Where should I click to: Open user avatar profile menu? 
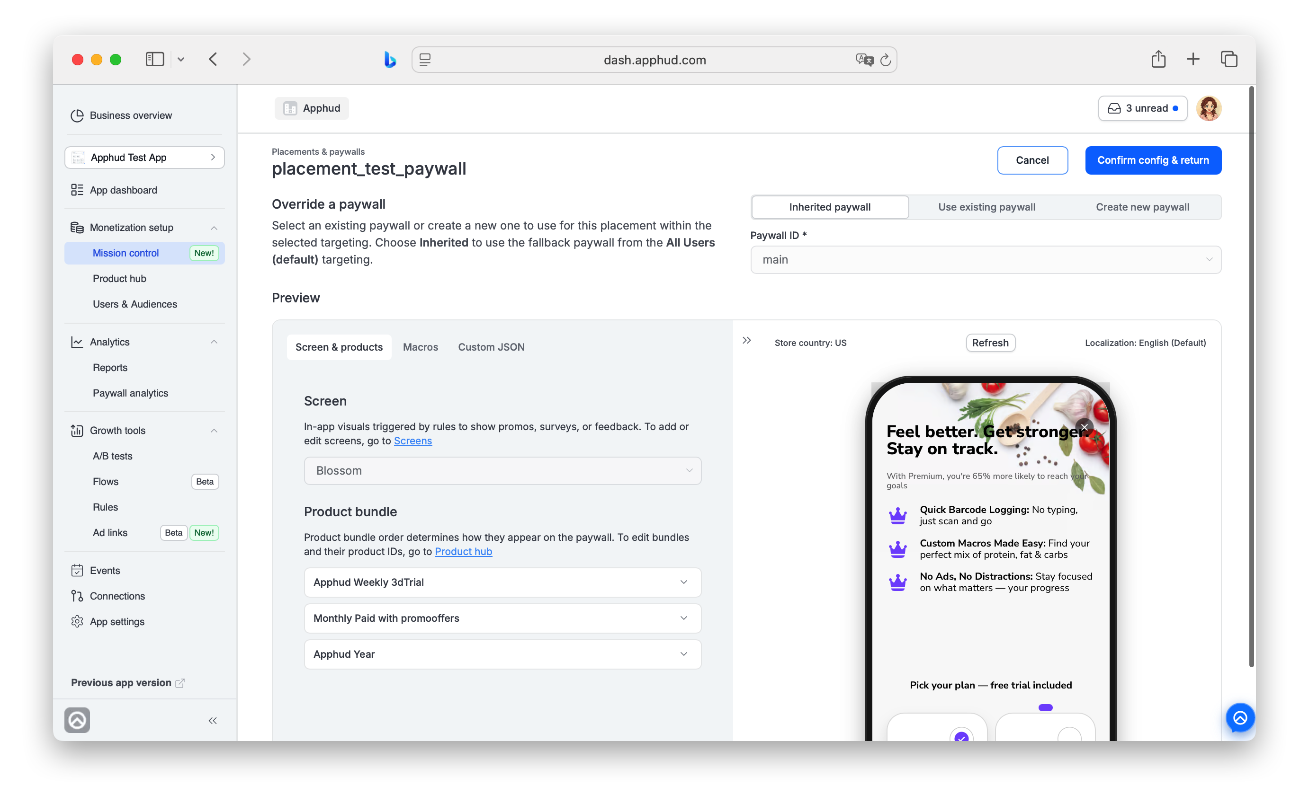[x=1209, y=108]
